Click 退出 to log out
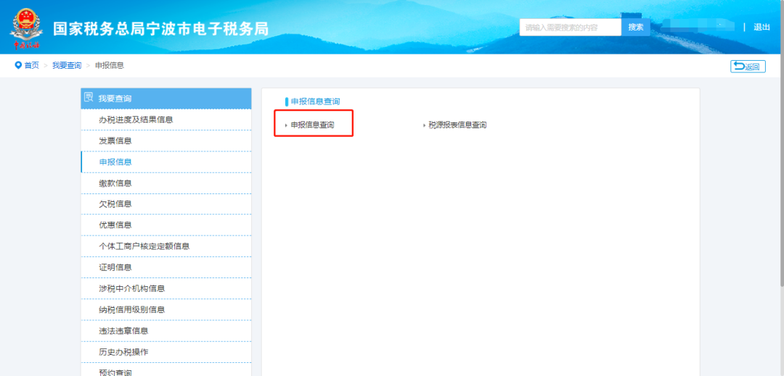 coord(762,27)
